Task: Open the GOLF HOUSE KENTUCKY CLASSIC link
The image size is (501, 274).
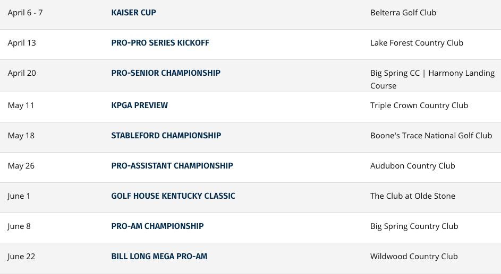Action: [173, 196]
